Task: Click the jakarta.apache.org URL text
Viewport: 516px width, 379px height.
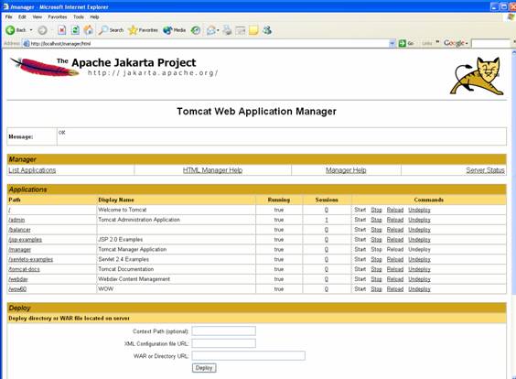Action: (x=153, y=72)
